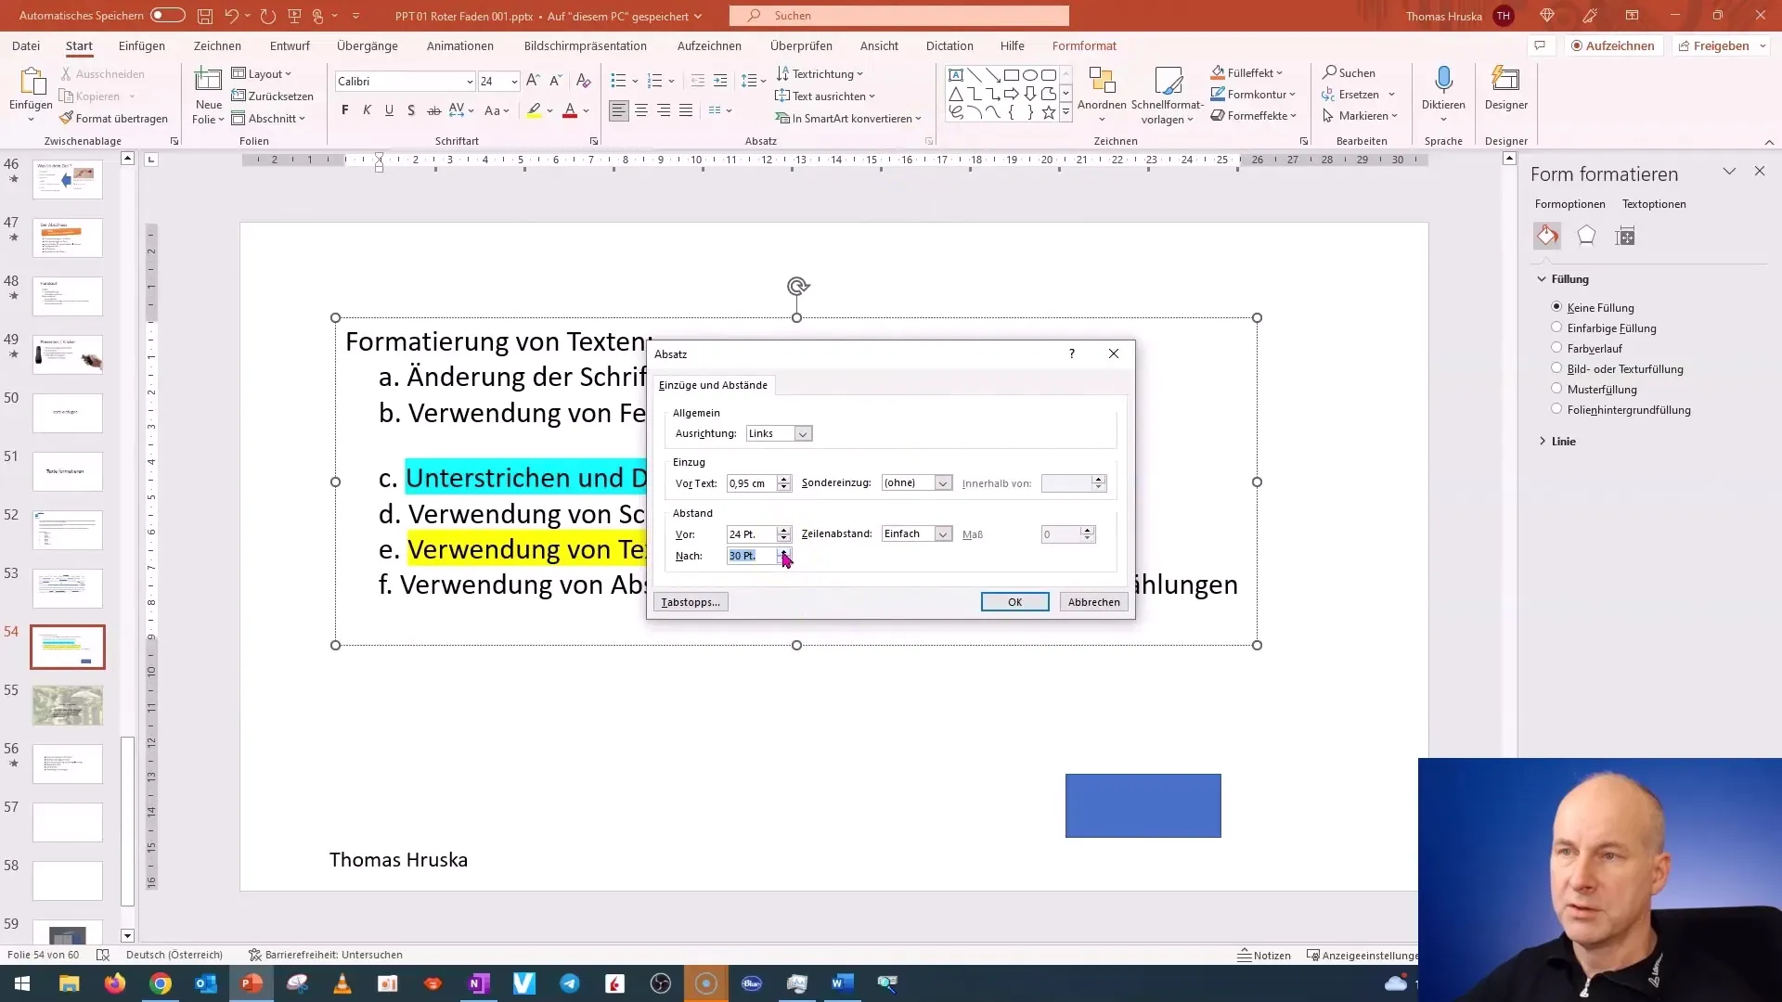Edit the Nach spacing input field
1782x1002 pixels.
click(750, 556)
